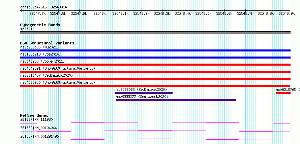Click the 32548.2k ruler tick label
The image size is (300, 144).
[141, 13]
